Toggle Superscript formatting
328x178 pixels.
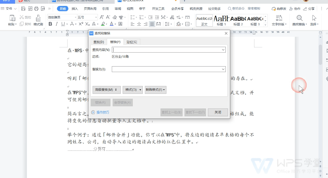(81, 24)
